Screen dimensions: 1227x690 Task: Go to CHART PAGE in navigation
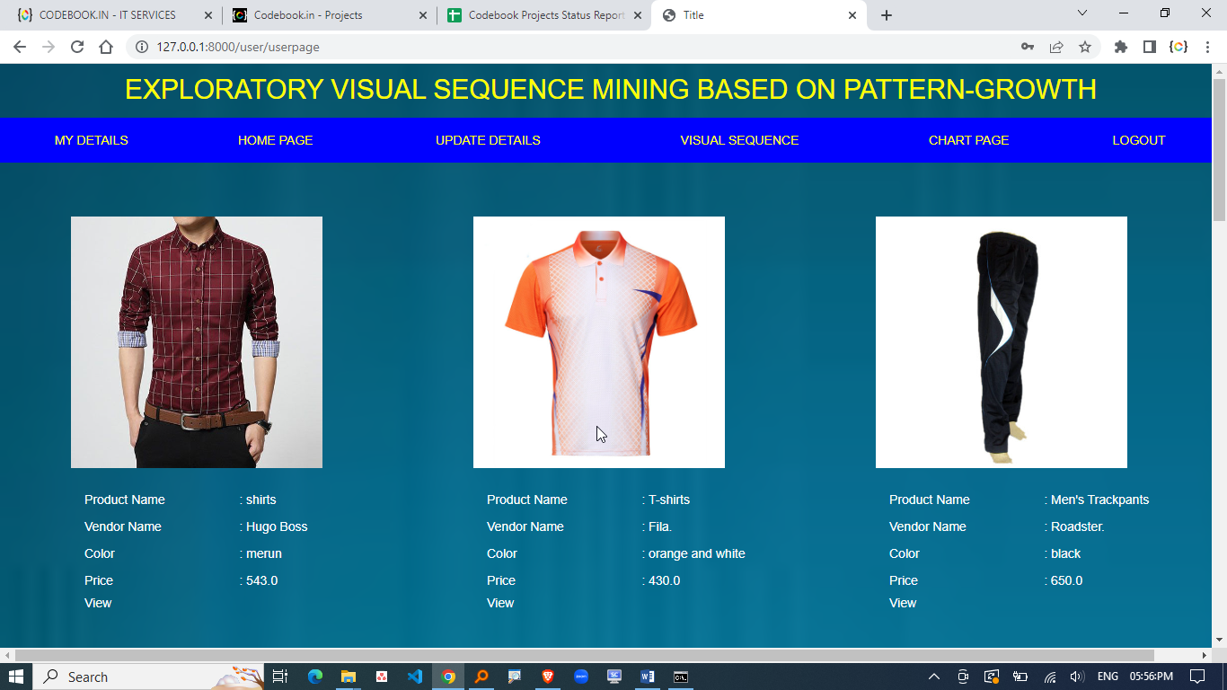coord(968,140)
